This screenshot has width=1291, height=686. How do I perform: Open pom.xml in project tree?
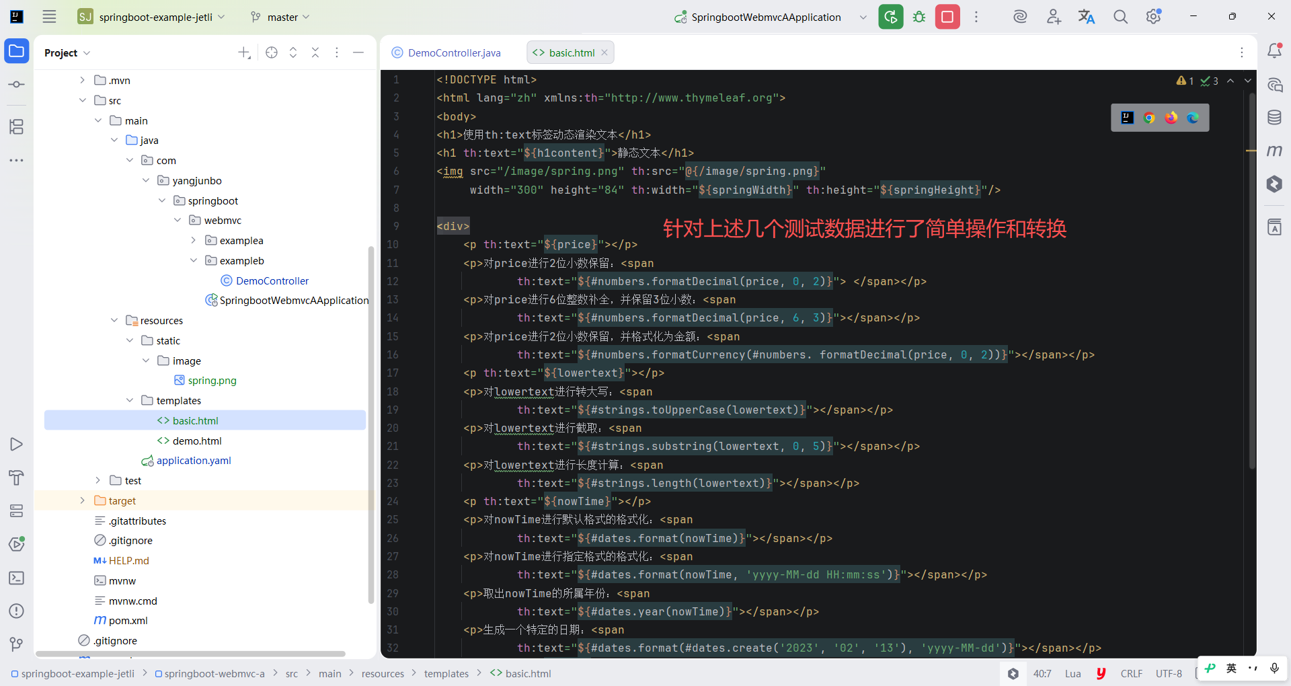point(128,620)
